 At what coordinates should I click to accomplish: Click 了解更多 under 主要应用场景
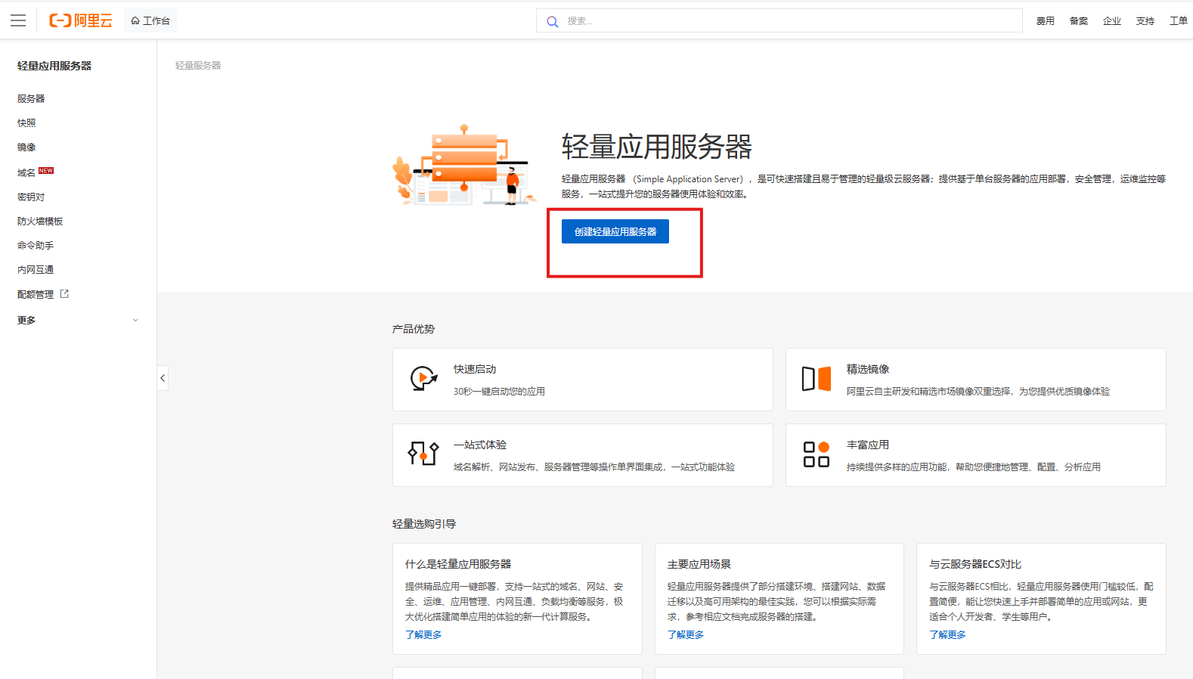click(x=686, y=634)
